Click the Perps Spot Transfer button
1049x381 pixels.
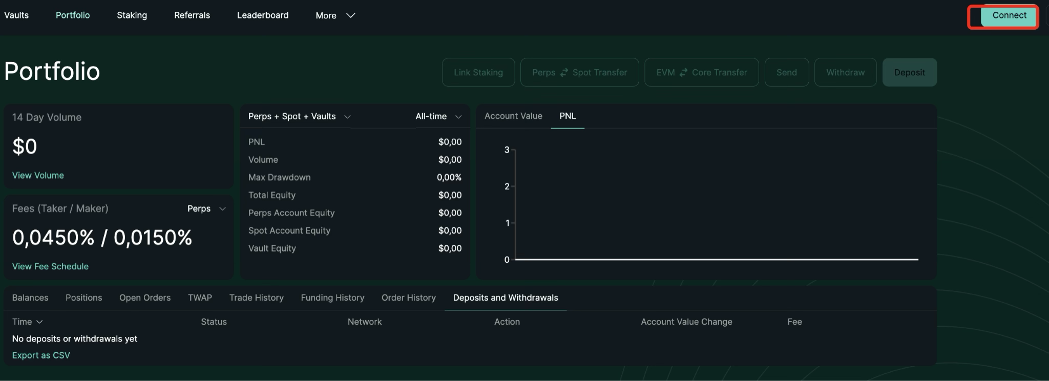(x=579, y=72)
